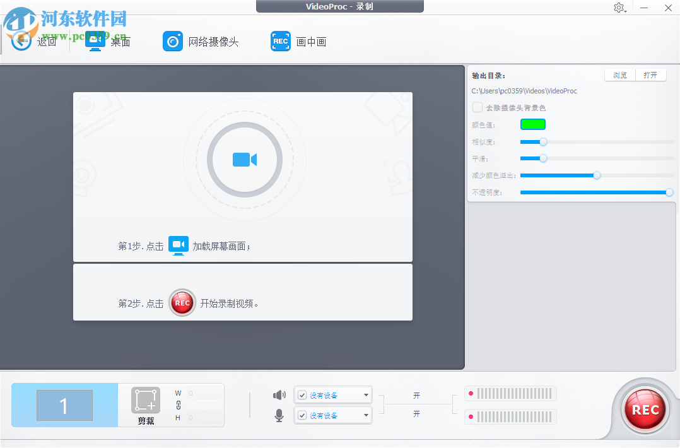Switch to 画中画 picture-in-picture mode
The width and height of the screenshot is (680, 448).
click(x=281, y=40)
